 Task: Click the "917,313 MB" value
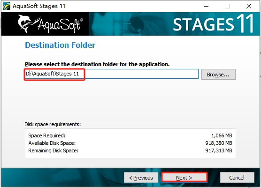coord(219,150)
